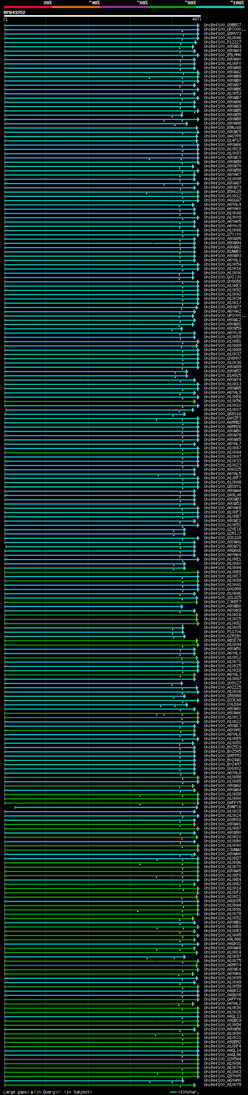Select the UniRef100_A1XK53 label

click(222, 94)
